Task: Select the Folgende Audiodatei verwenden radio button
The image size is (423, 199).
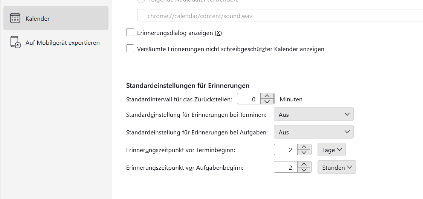Action: [x=140, y=1]
